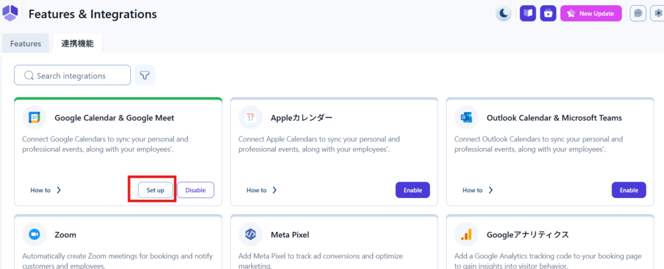The height and width of the screenshot is (269, 664).
Task: Click the New Update button
Action: (x=591, y=13)
